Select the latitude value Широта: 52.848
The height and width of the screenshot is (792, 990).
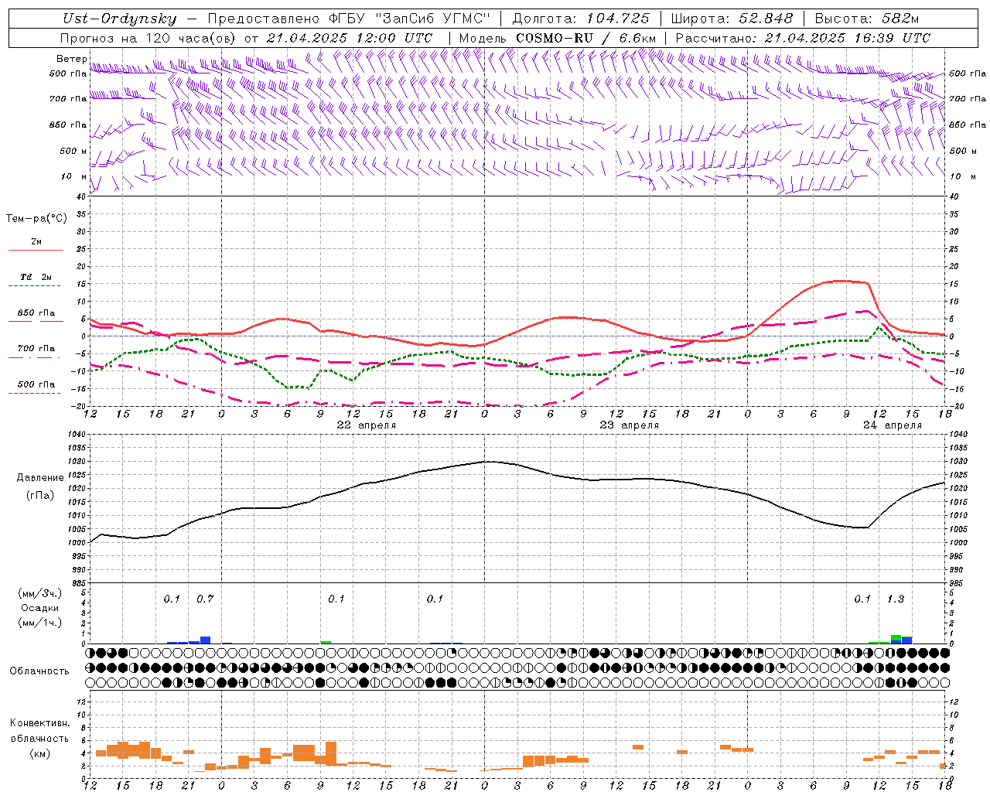[x=732, y=19]
